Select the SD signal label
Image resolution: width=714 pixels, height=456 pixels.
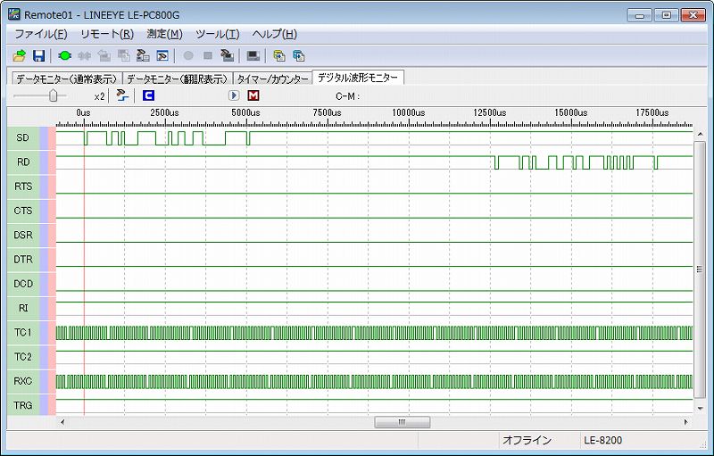[x=23, y=137]
